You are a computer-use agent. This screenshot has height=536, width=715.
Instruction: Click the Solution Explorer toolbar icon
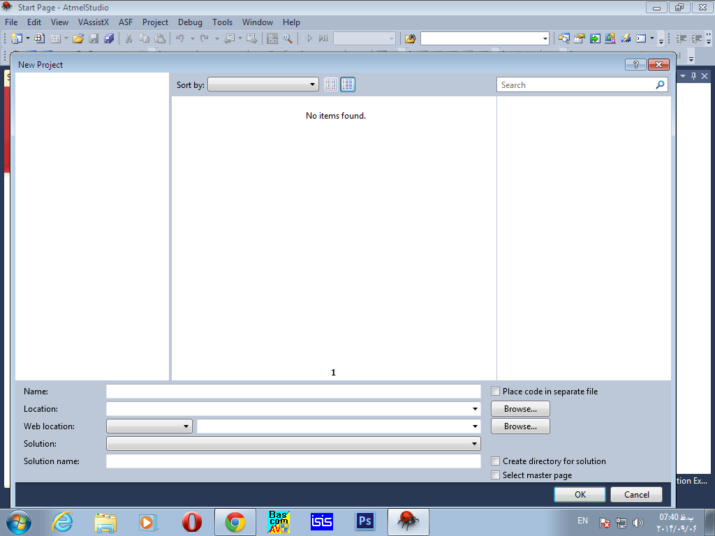click(564, 39)
